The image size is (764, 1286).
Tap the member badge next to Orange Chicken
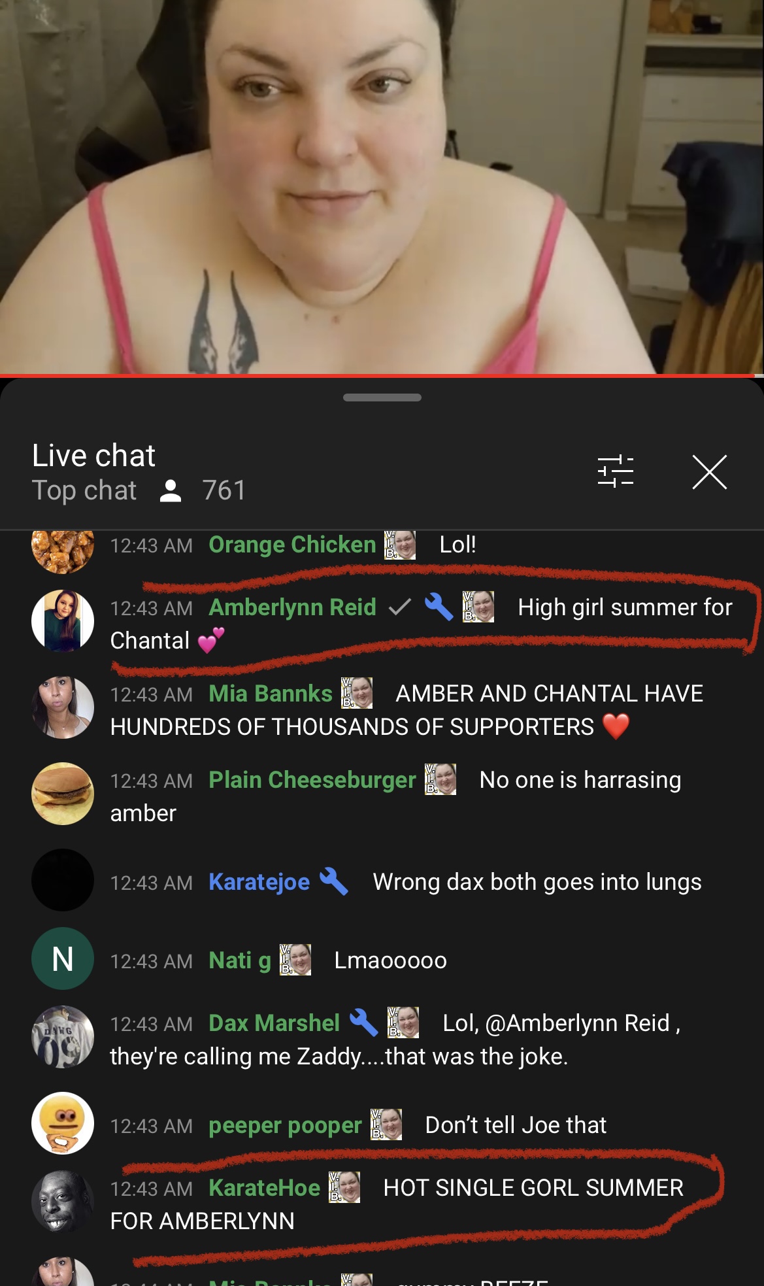click(400, 545)
